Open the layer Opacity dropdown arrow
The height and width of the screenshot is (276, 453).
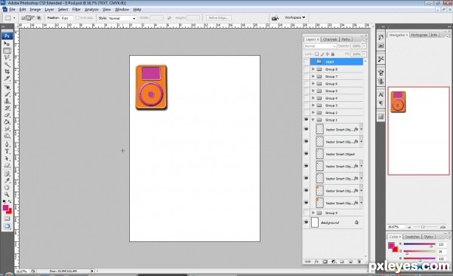365,46
